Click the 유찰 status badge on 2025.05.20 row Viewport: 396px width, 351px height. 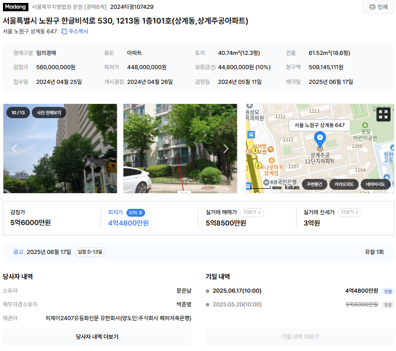[x=388, y=305]
